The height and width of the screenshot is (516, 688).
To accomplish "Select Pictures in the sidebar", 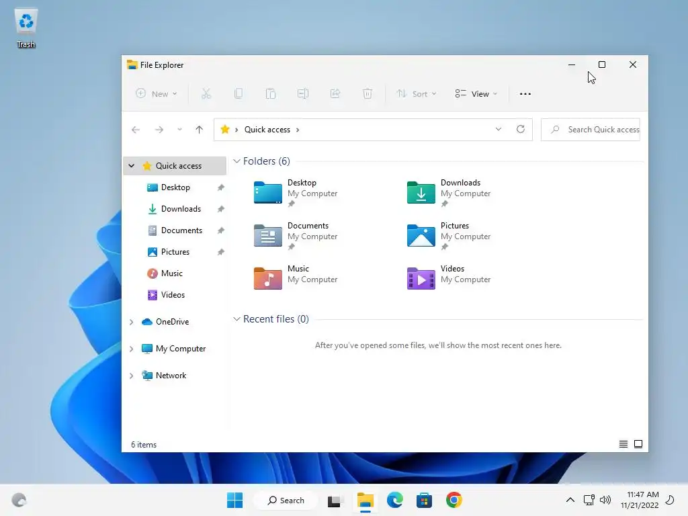I will (175, 252).
